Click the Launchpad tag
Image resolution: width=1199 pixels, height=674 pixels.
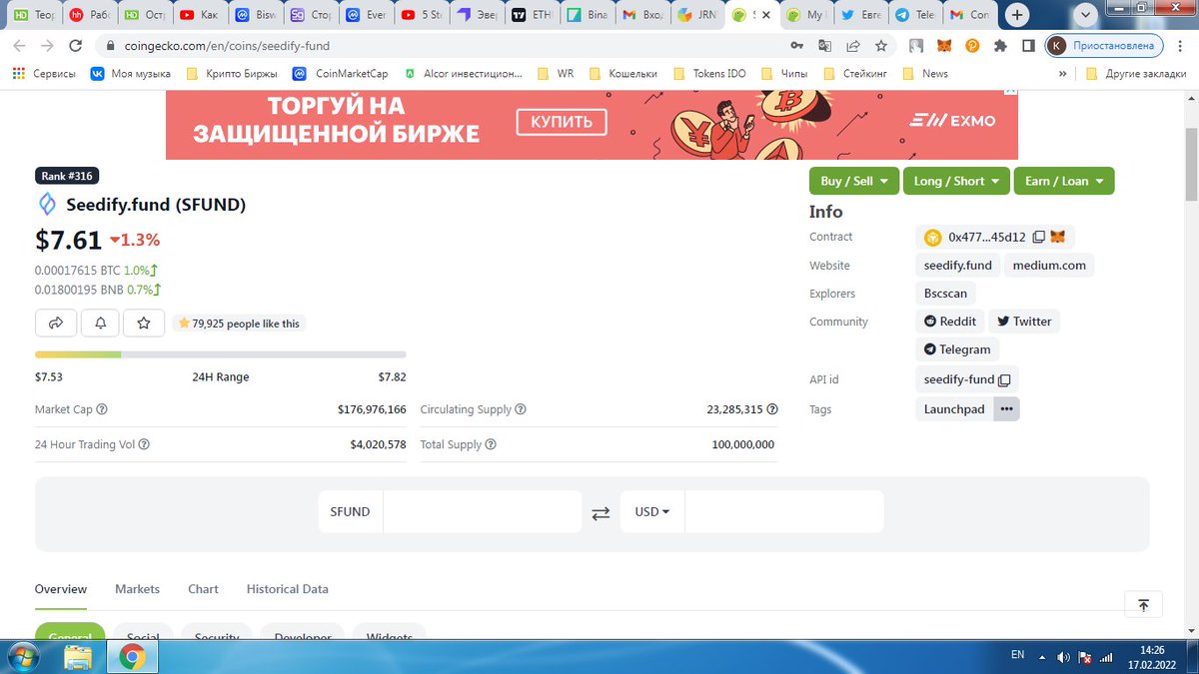[x=954, y=409]
